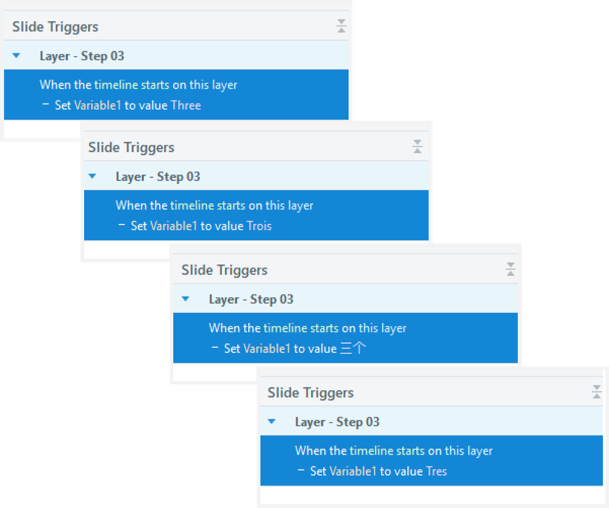The width and height of the screenshot is (609, 508).
Task: Collapse Layer - Step 03 above 三个 trigger
Action: tap(186, 298)
